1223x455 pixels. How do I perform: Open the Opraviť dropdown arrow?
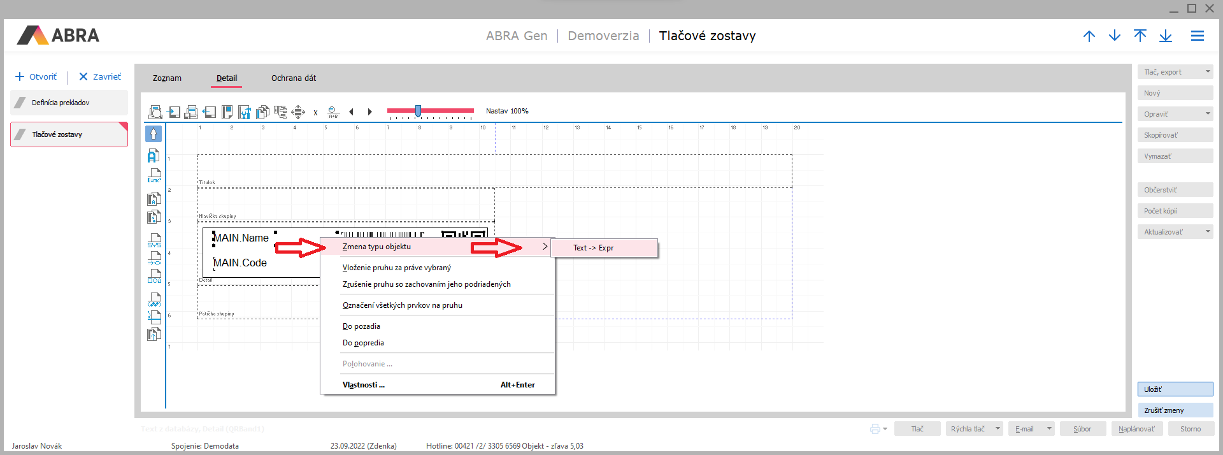click(x=1207, y=114)
